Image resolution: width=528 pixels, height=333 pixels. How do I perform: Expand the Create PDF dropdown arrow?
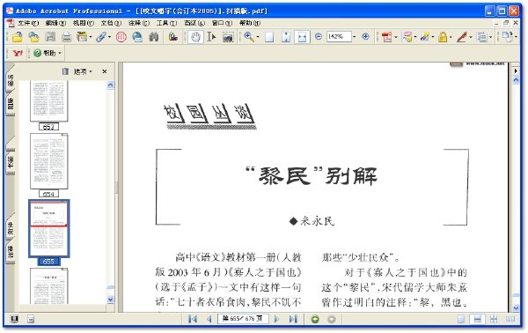395,37
